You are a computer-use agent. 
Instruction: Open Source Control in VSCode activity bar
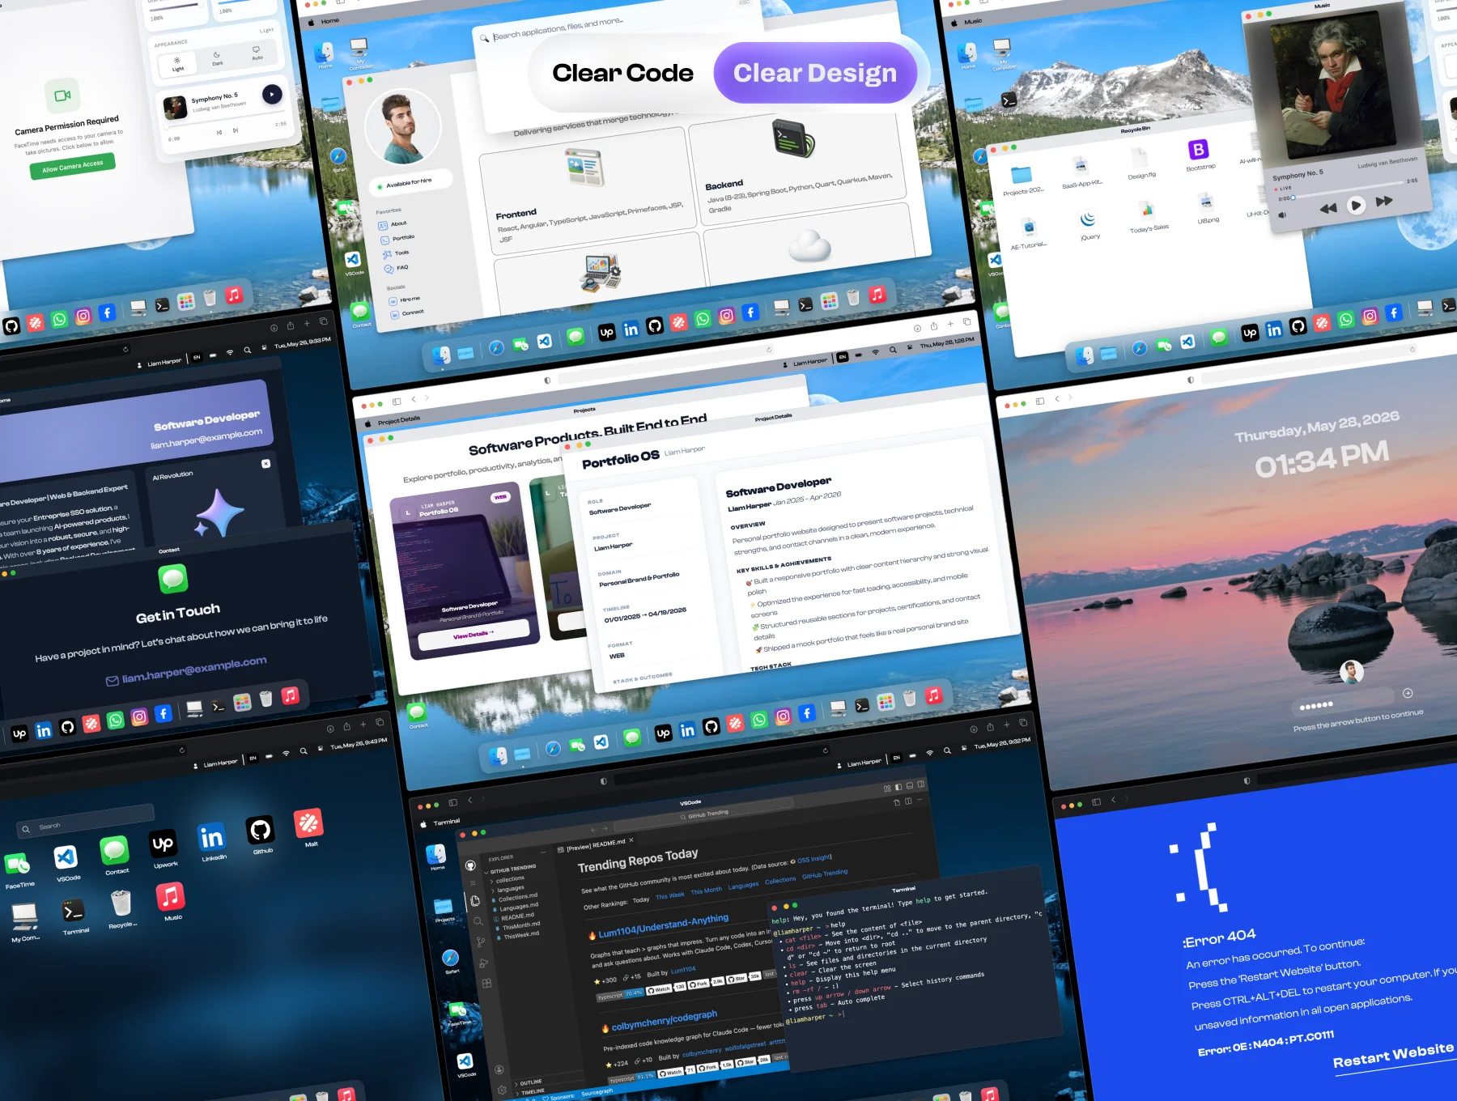click(x=481, y=942)
